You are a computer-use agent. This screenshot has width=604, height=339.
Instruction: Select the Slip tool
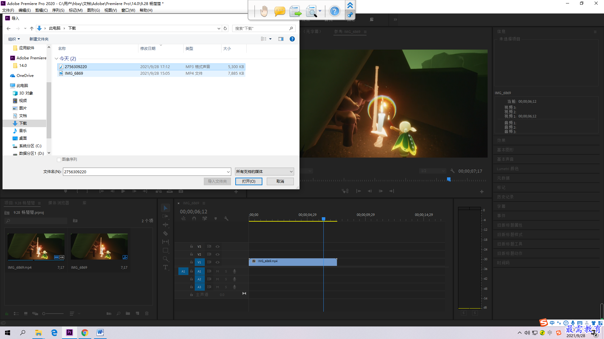[165, 242]
